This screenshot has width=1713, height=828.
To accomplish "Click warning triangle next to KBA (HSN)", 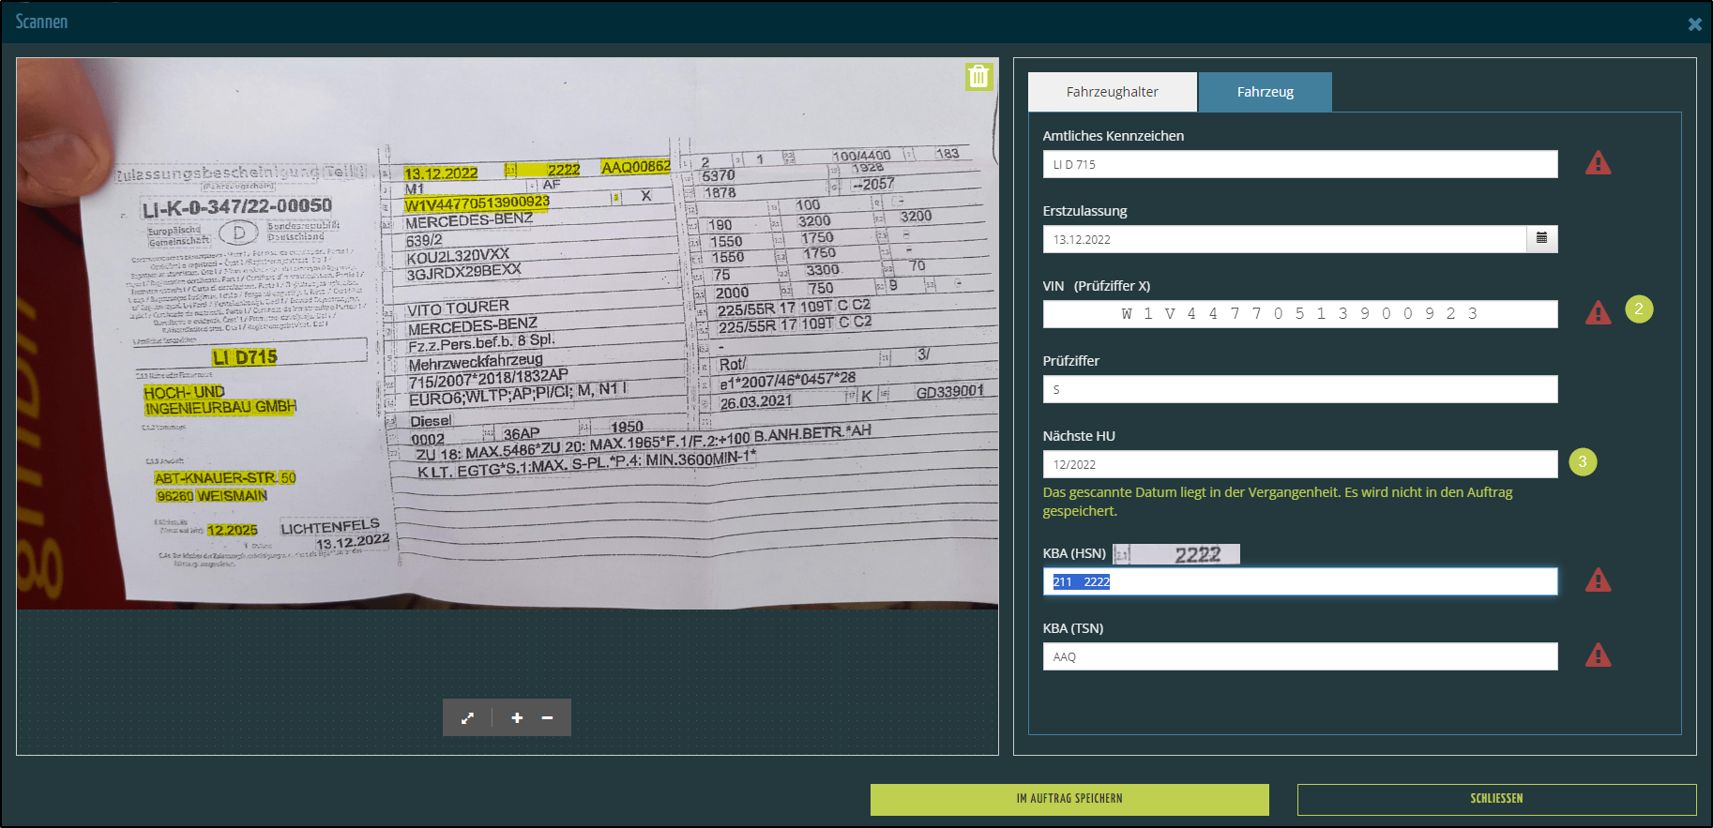I will (1598, 581).
